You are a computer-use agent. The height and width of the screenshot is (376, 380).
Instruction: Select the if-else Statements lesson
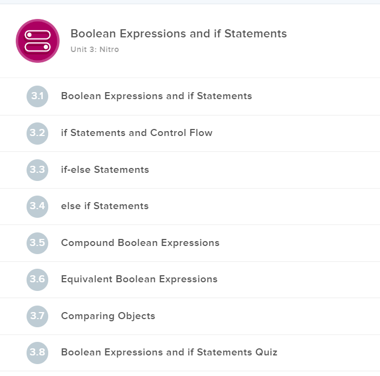click(105, 170)
